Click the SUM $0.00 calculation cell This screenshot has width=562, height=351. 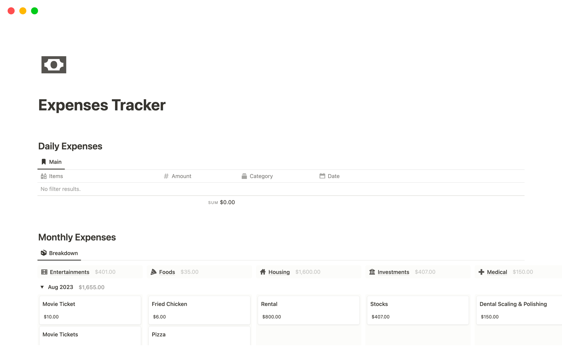(x=222, y=202)
